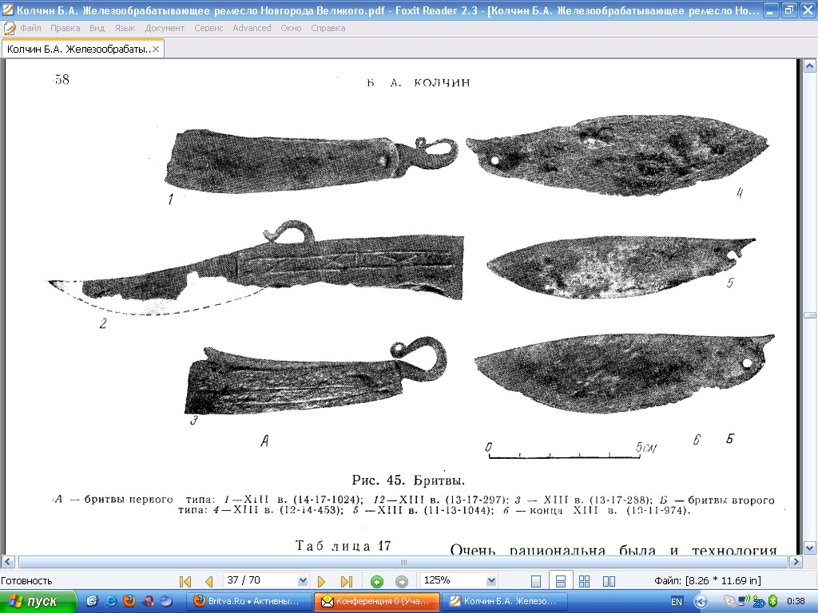818x613 pixels.
Task: Open the Сервис menu
Action: 208,28
